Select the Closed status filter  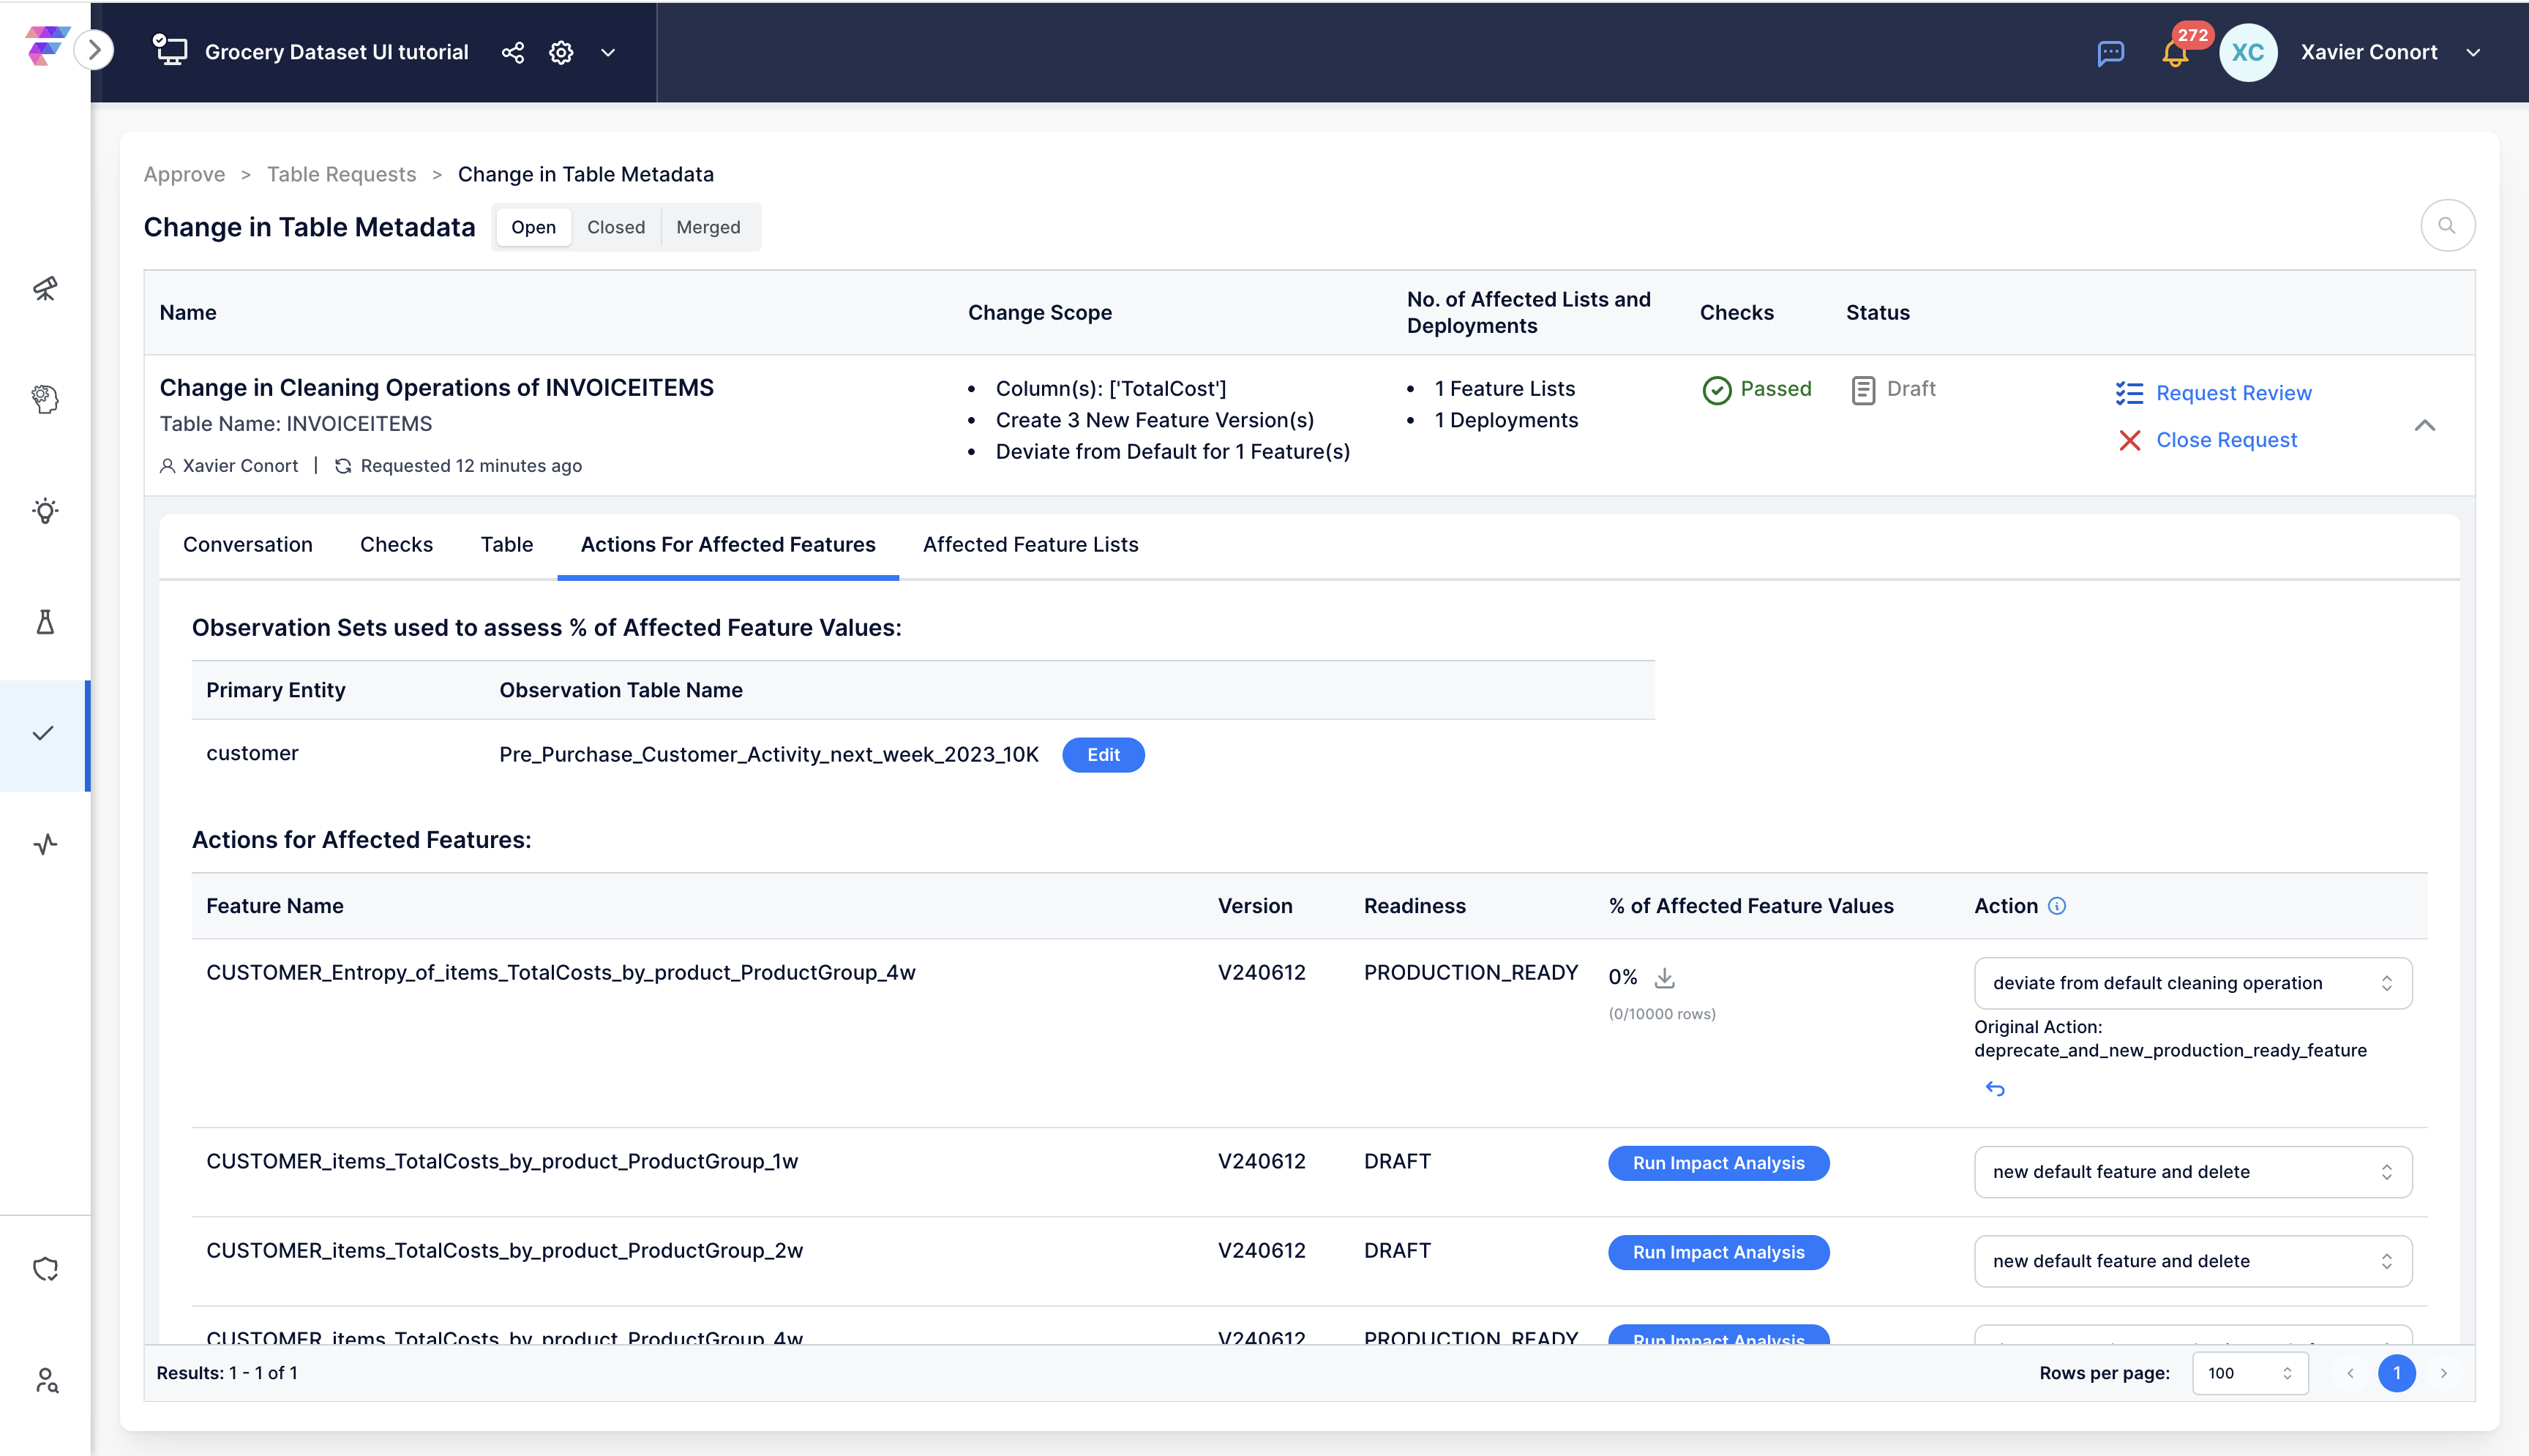[616, 227]
